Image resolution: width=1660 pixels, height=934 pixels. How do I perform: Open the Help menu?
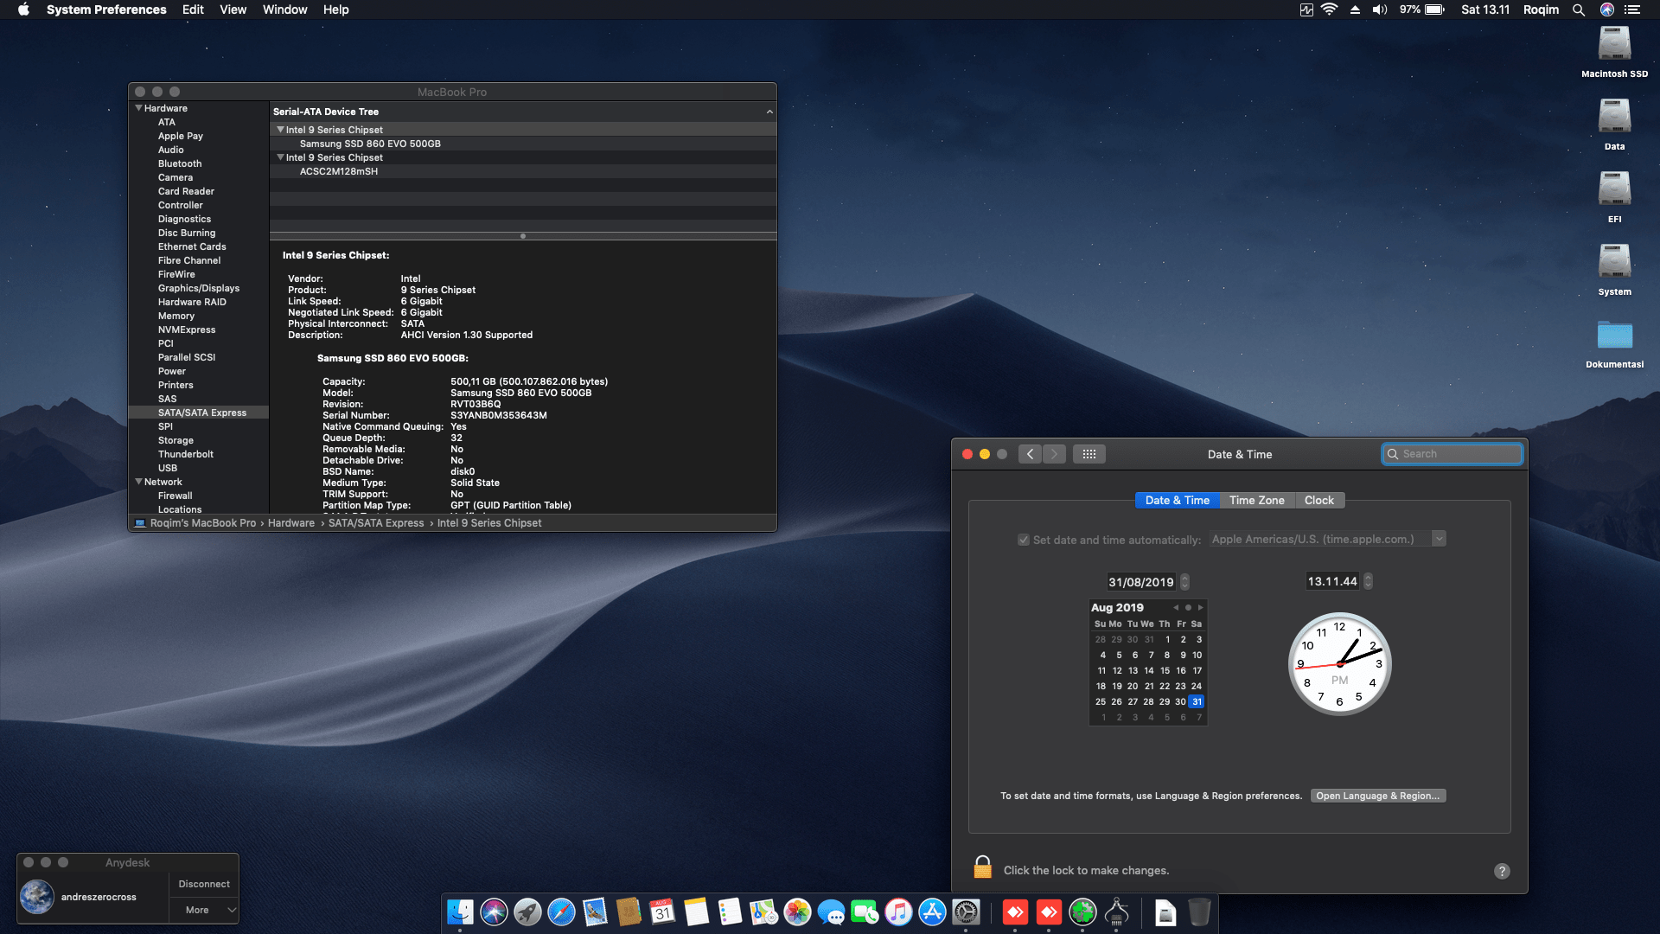point(335,10)
